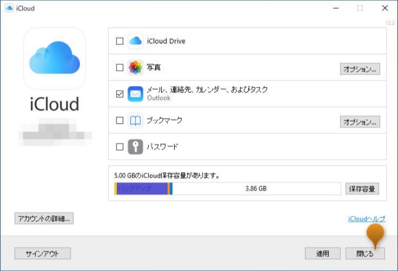Click the 5.00 GBのiCloud保存容量 text

tap(167, 175)
